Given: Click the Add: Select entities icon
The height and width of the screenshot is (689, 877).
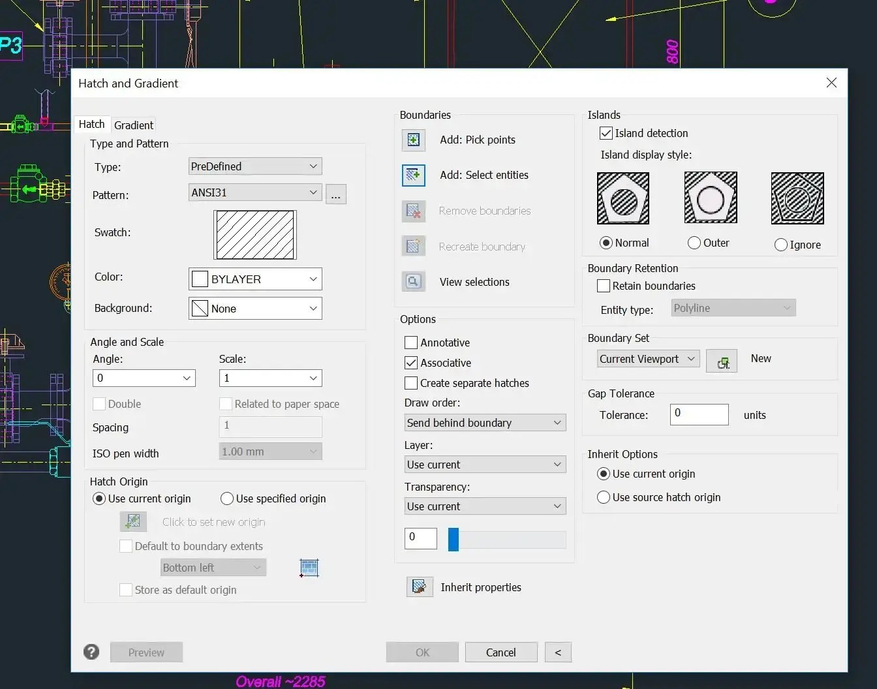Looking at the screenshot, I should 414,175.
